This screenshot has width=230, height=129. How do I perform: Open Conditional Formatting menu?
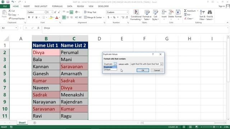[136, 15]
